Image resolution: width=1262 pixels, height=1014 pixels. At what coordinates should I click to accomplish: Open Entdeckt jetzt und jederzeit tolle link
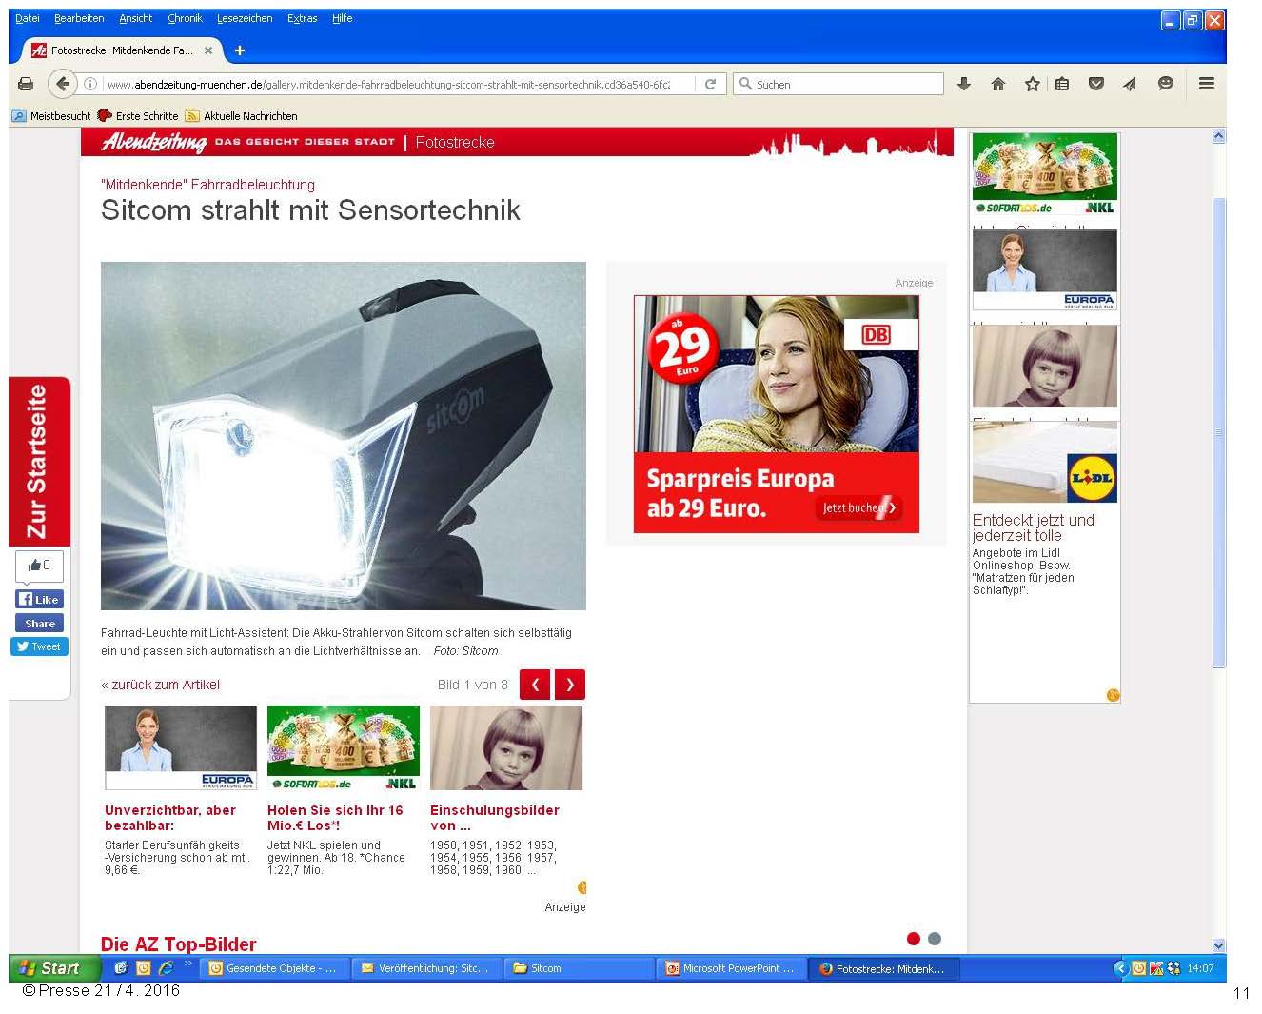pos(1034,527)
